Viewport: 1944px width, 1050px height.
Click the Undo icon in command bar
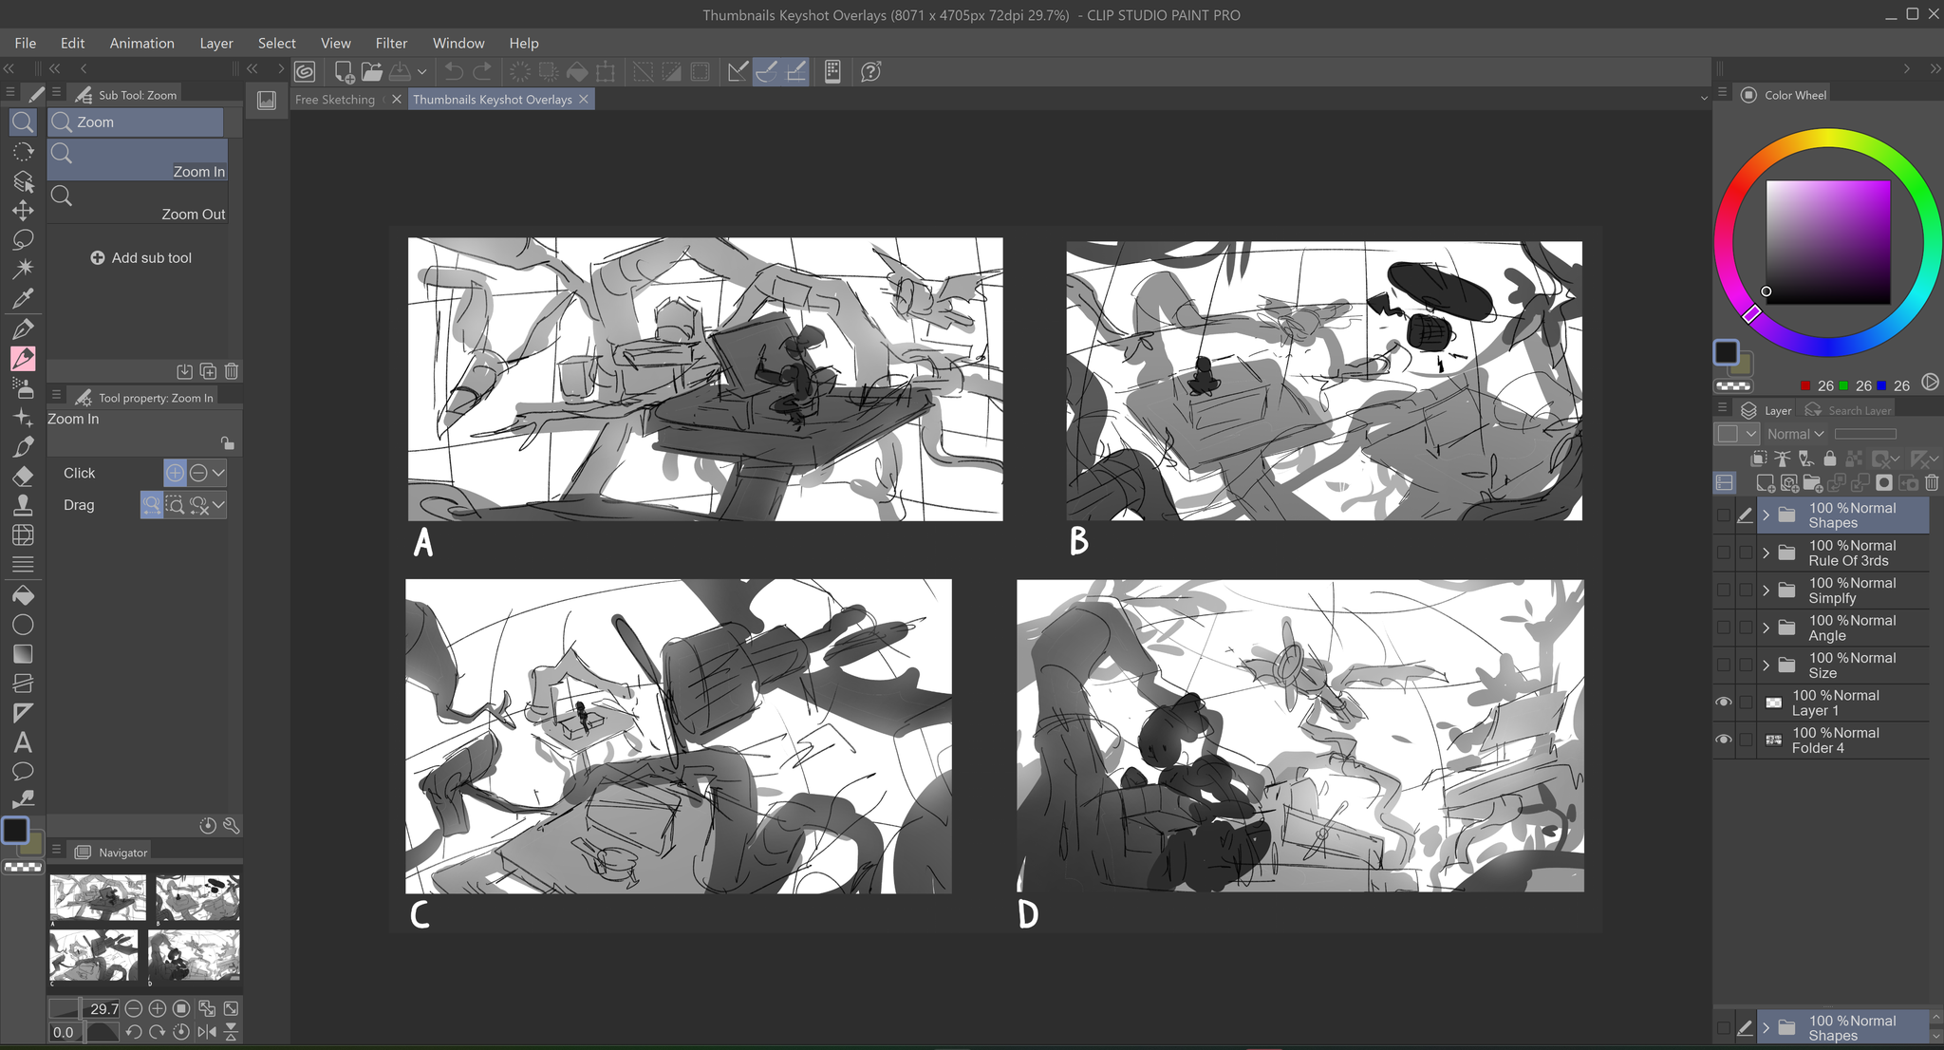tap(454, 72)
